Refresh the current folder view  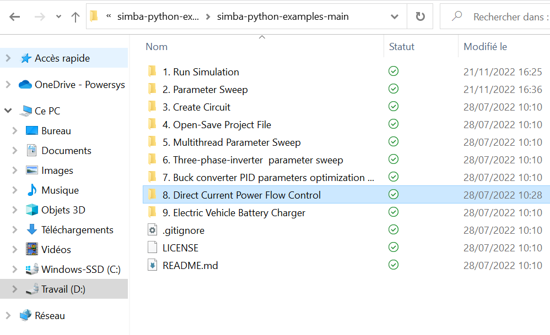[420, 17]
